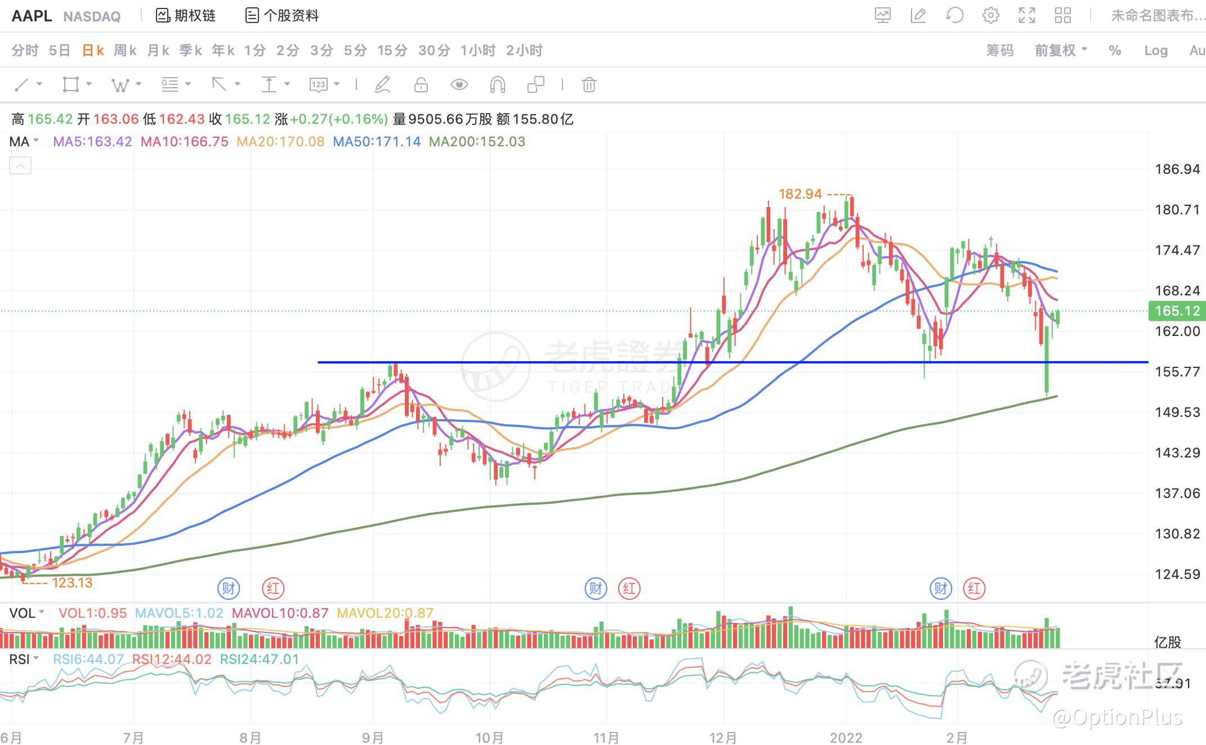Click the AAPL ticker symbol
This screenshot has height=745, width=1206.
coord(32,16)
